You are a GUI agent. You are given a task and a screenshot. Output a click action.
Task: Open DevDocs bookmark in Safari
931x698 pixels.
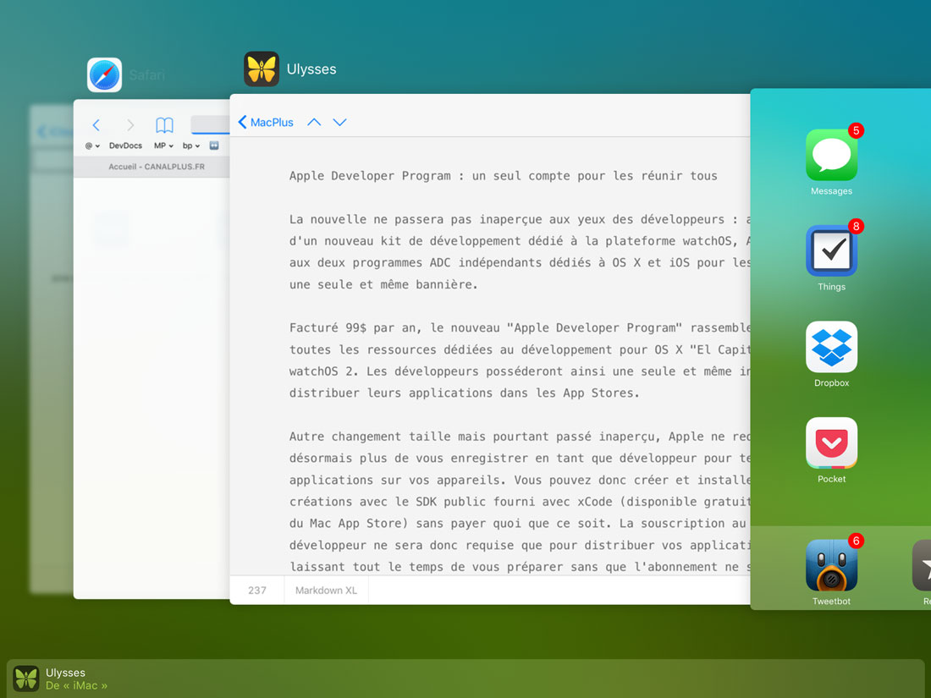(125, 146)
